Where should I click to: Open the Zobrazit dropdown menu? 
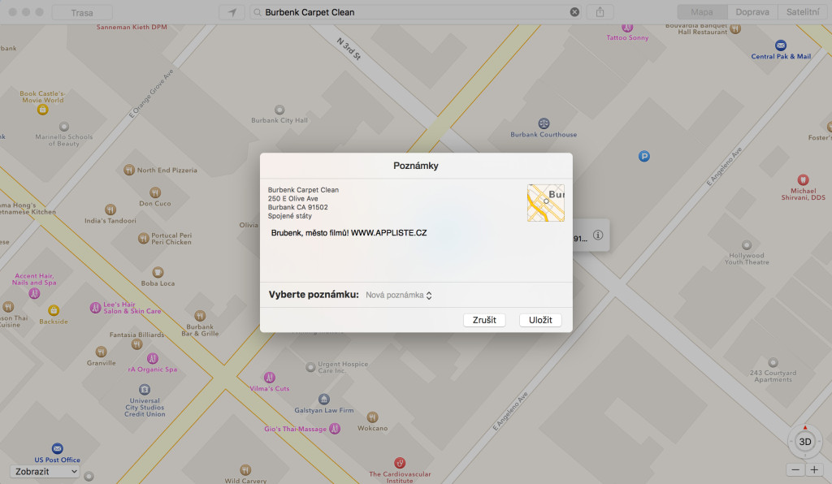45,471
